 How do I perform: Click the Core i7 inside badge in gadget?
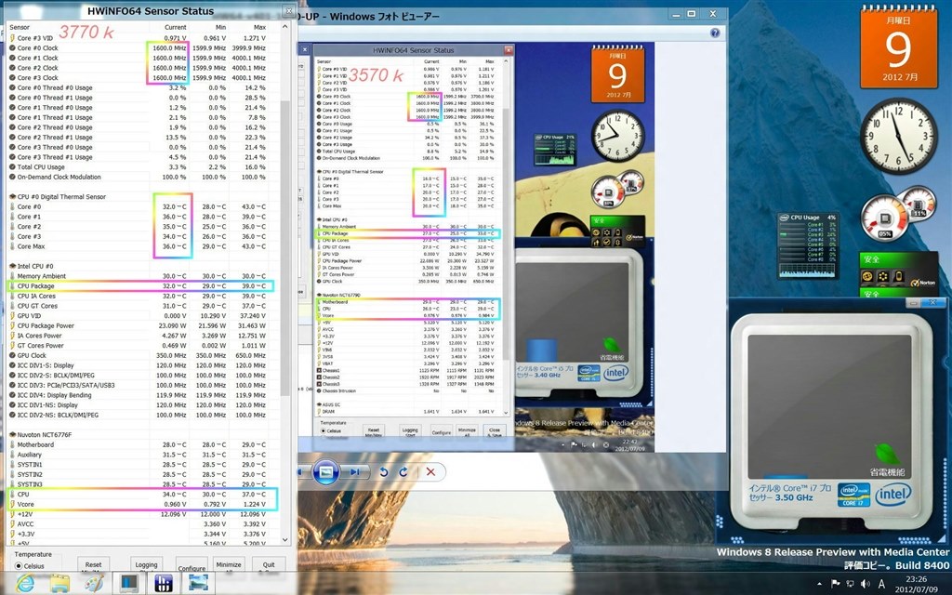854,495
